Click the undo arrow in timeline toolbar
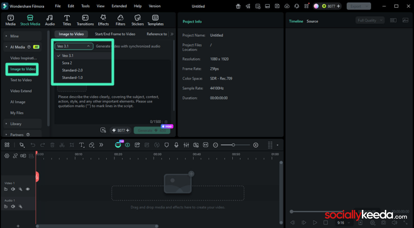 coord(33,145)
